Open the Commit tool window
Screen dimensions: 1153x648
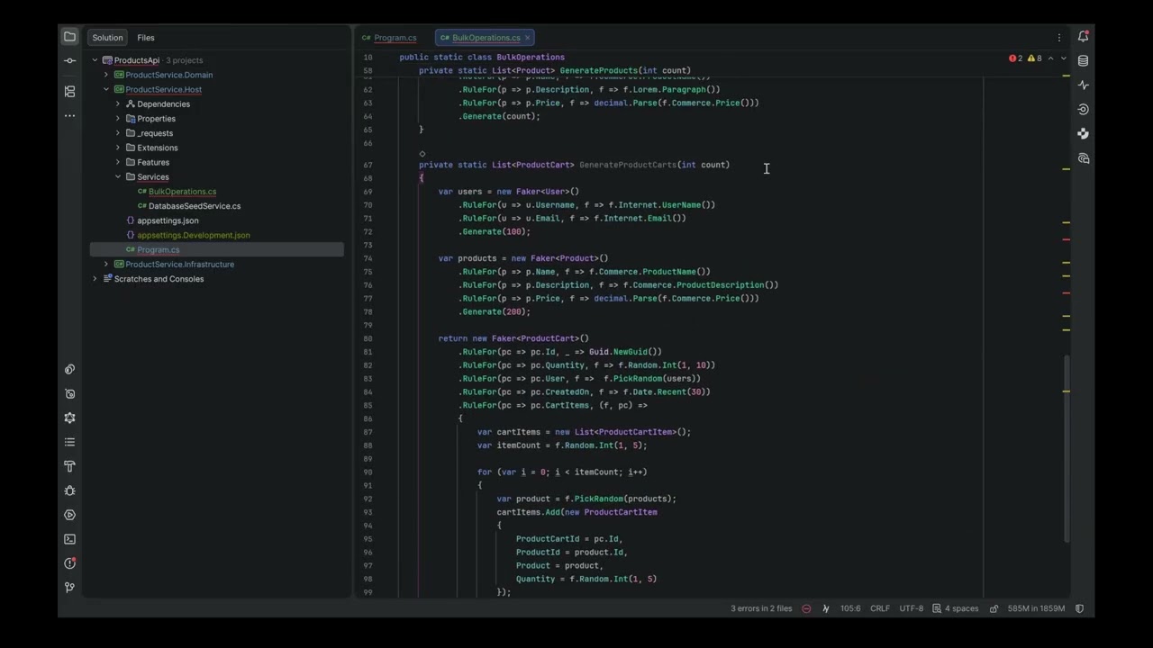[69, 60]
